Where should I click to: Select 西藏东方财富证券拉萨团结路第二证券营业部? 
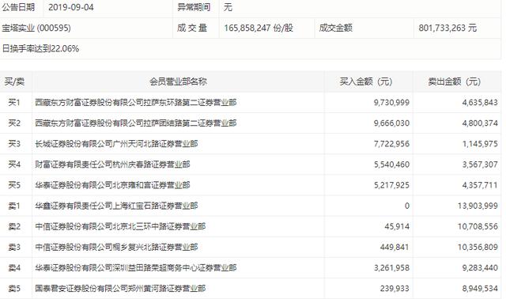click(x=136, y=123)
